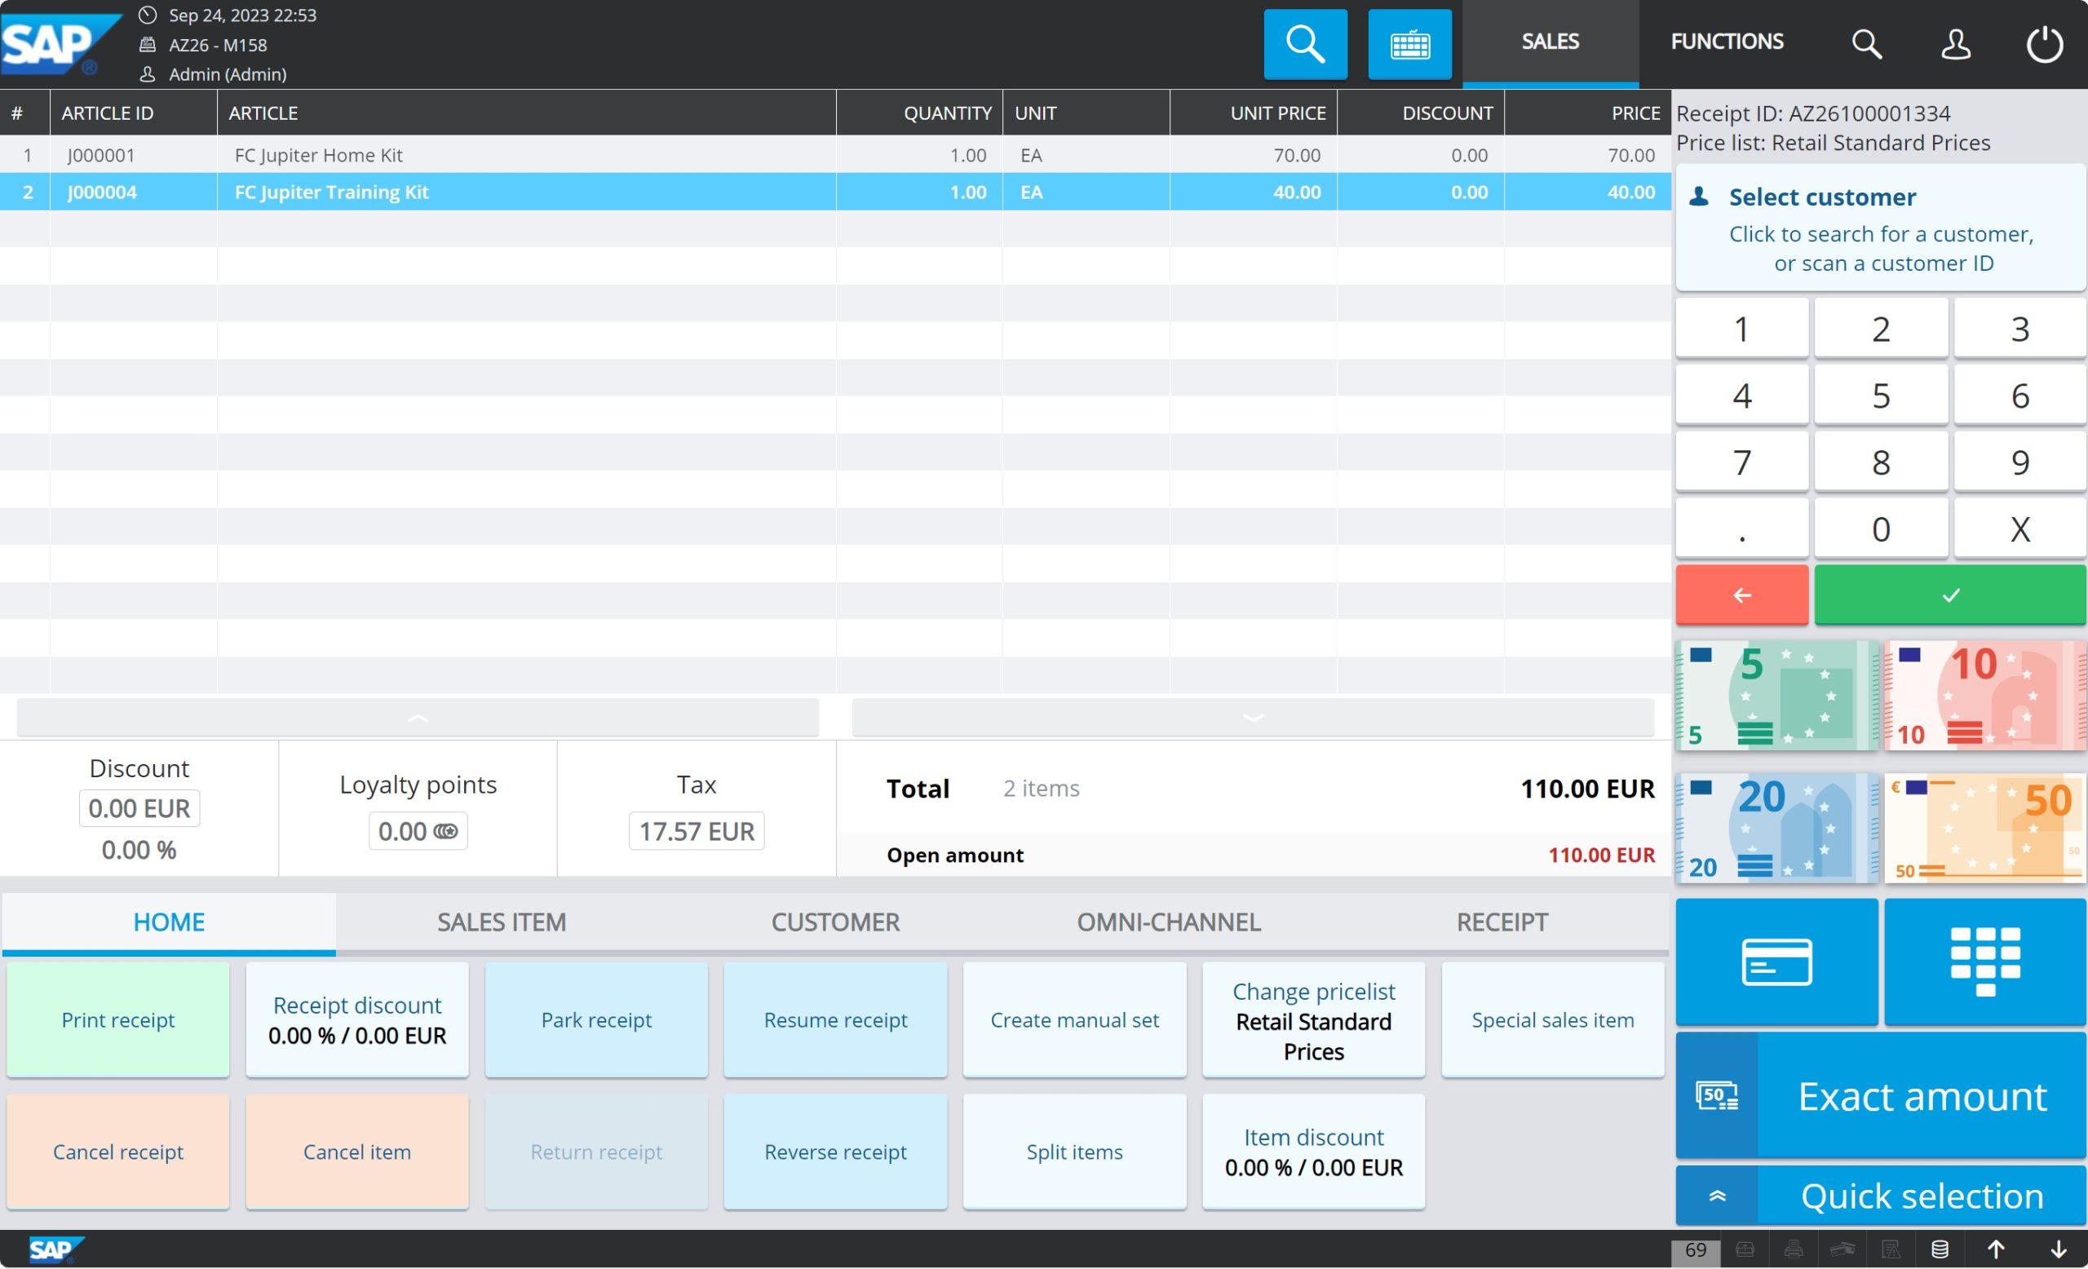This screenshot has width=2088, height=1269.
Task: Open the FUNCTIONS tab
Action: pos(1727,42)
